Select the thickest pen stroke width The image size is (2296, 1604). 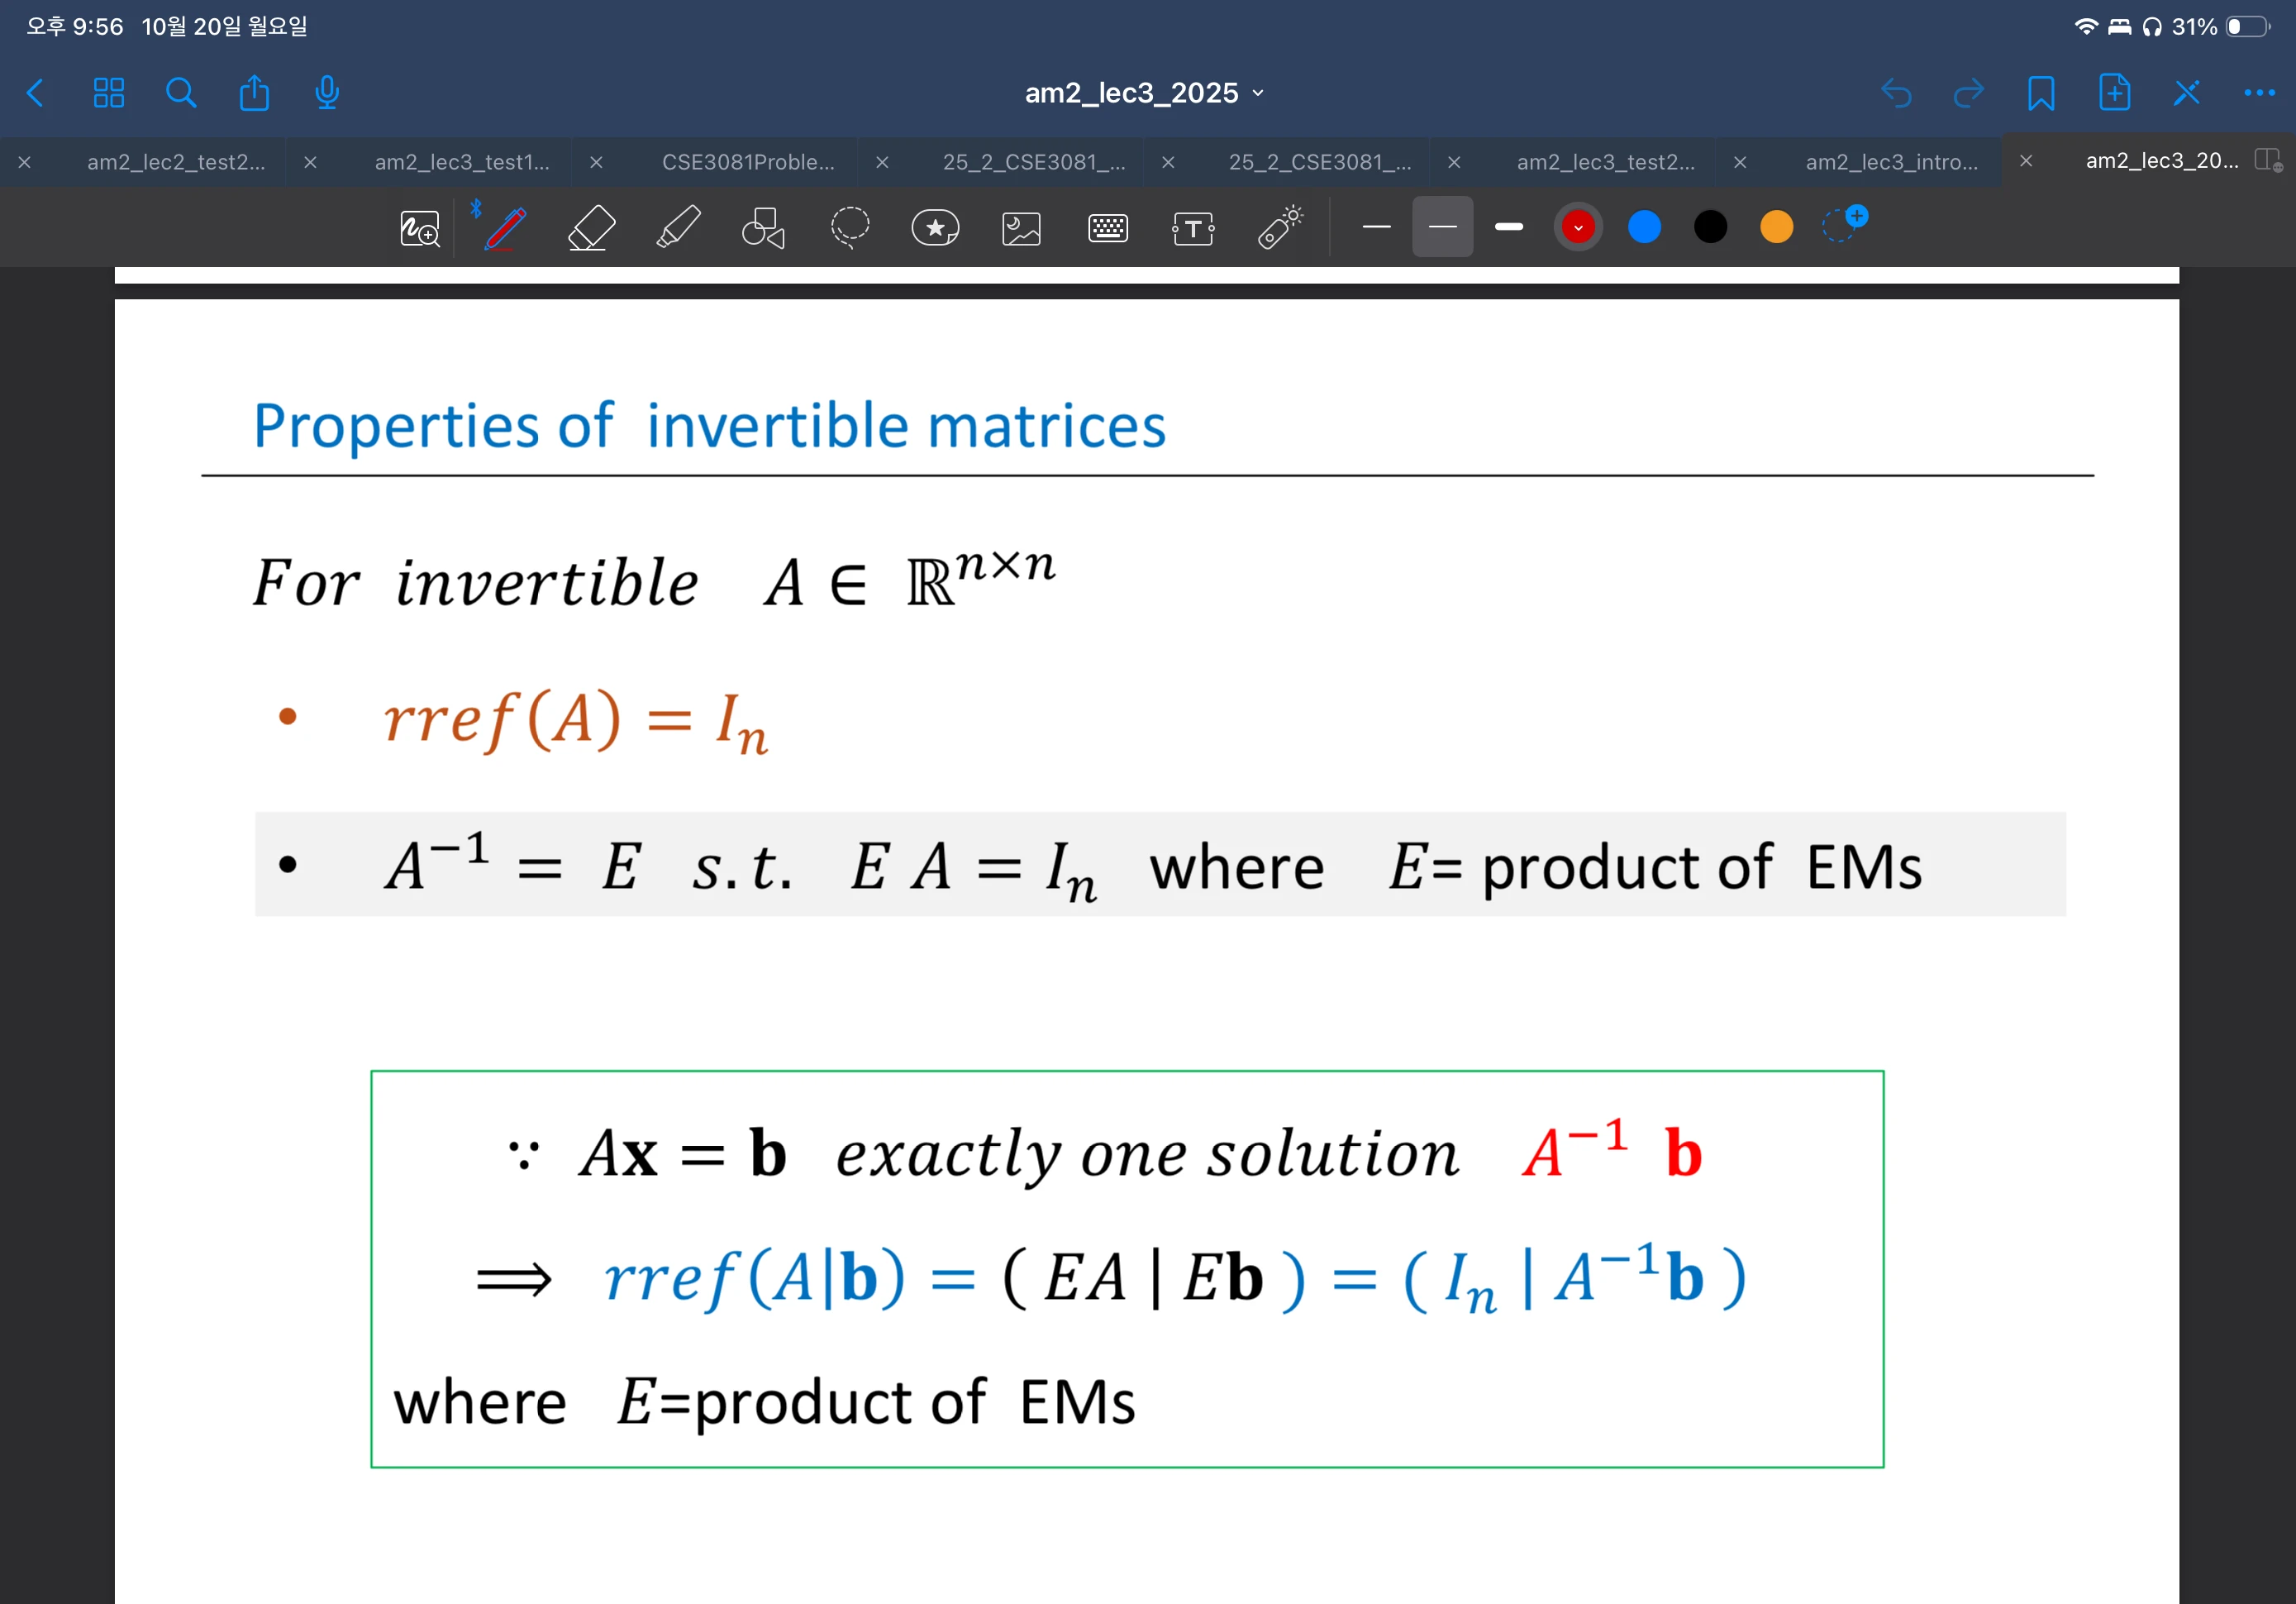point(1508,227)
